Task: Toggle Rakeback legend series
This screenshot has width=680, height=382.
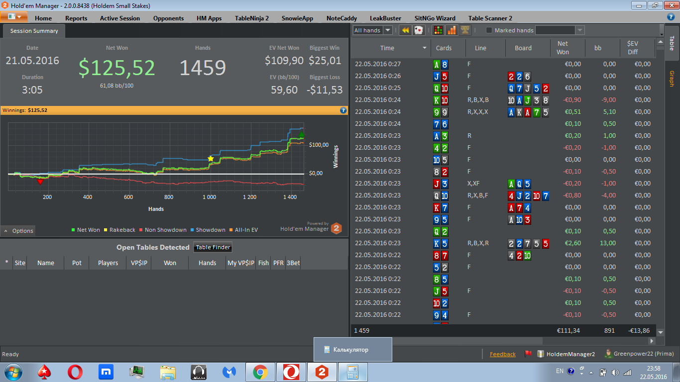Action: click(119, 230)
